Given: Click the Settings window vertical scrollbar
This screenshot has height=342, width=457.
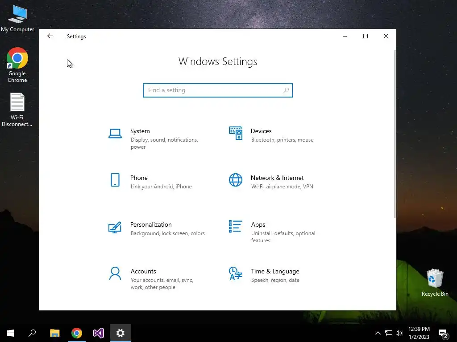Looking at the screenshot, I should pyautogui.click(x=395, y=134).
